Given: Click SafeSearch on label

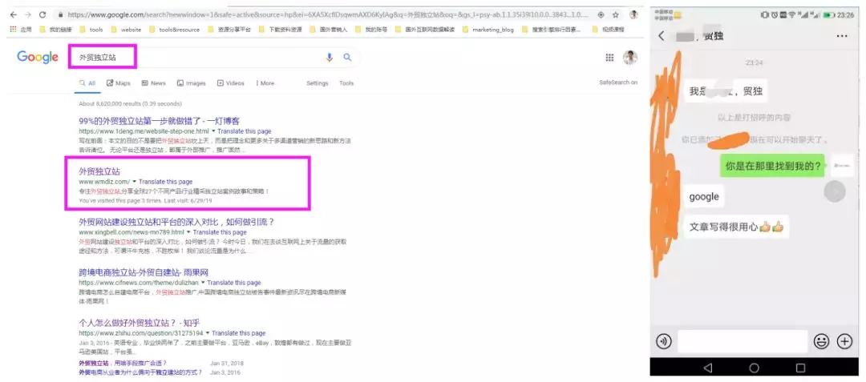Looking at the screenshot, I should [x=618, y=82].
